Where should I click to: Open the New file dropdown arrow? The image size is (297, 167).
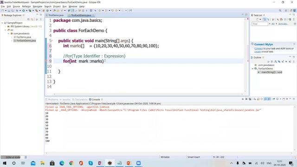click(x=6, y=11)
